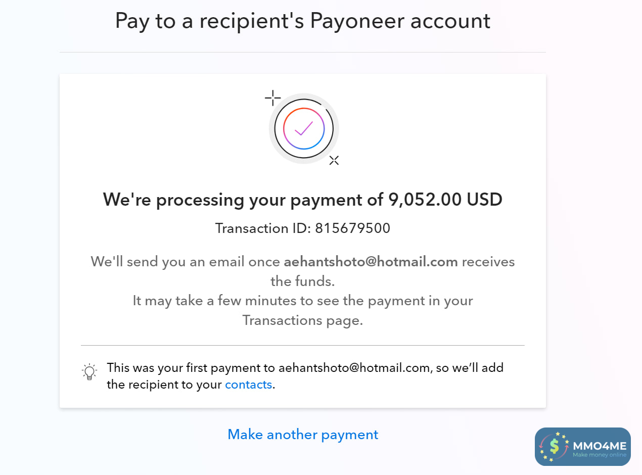Viewport: 642px width, 475px height.
Task: Open the contacts link
Action: click(248, 385)
